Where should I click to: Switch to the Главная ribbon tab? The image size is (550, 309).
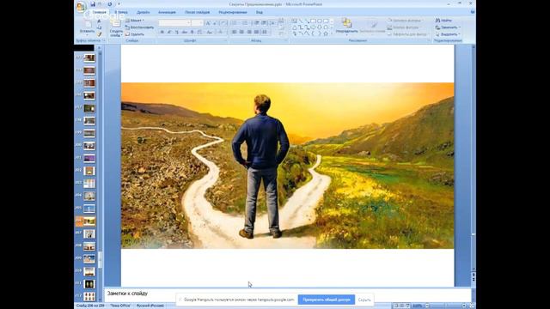point(100,12)
